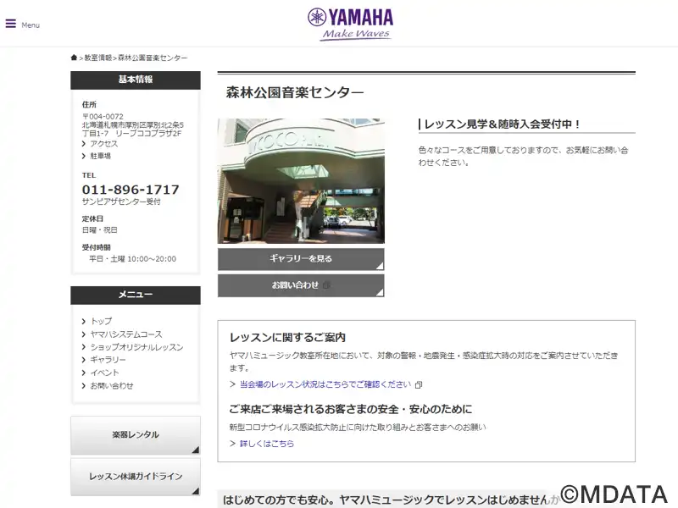This screenshot has height=508, width=678.
Task: Click the chevron next to 駐車場
Action: tap(84, 156)
